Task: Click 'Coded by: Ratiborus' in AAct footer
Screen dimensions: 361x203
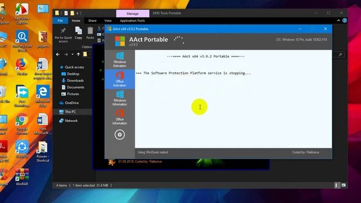Action: [306, 152]
